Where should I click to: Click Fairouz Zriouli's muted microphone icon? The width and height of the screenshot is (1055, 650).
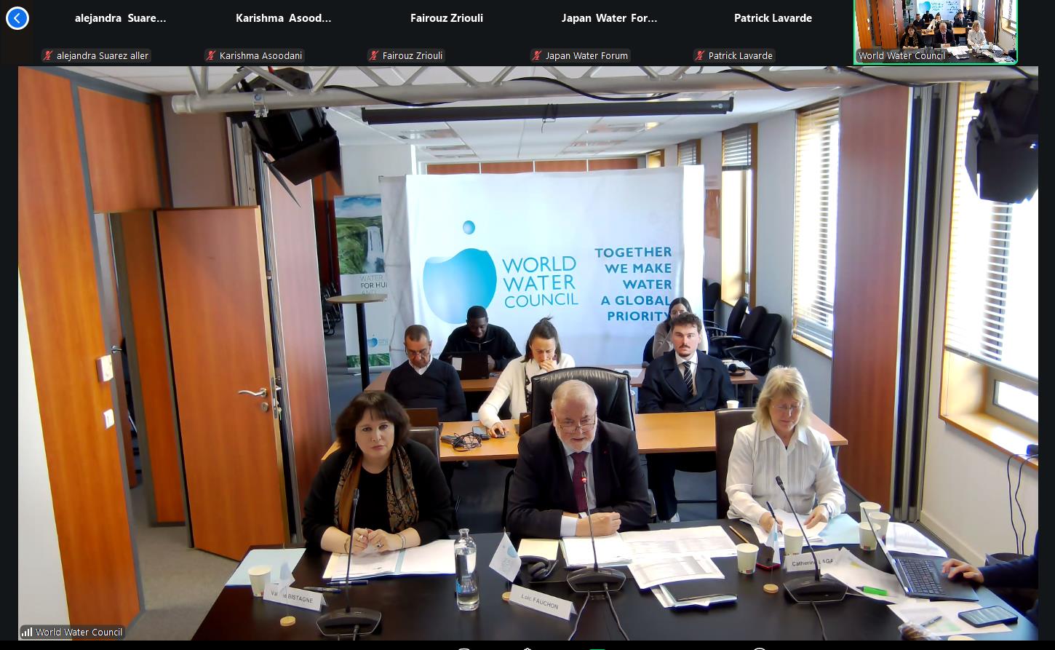pos(374,56)
